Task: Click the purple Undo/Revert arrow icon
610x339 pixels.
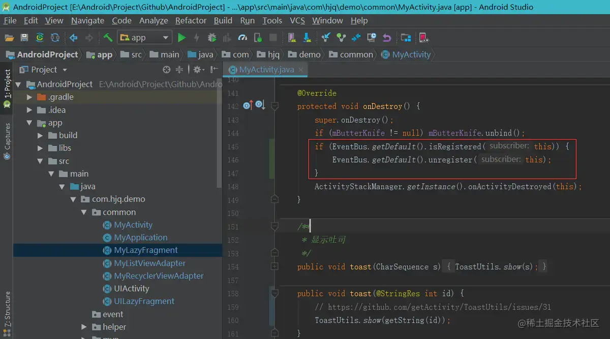Action: pyautogui.click(x=387, y=38)
